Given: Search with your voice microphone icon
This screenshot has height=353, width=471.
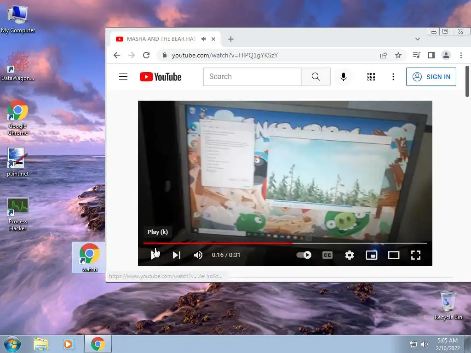Looking at the screenshot, I should pyautogui.click(x=343, y=77).
